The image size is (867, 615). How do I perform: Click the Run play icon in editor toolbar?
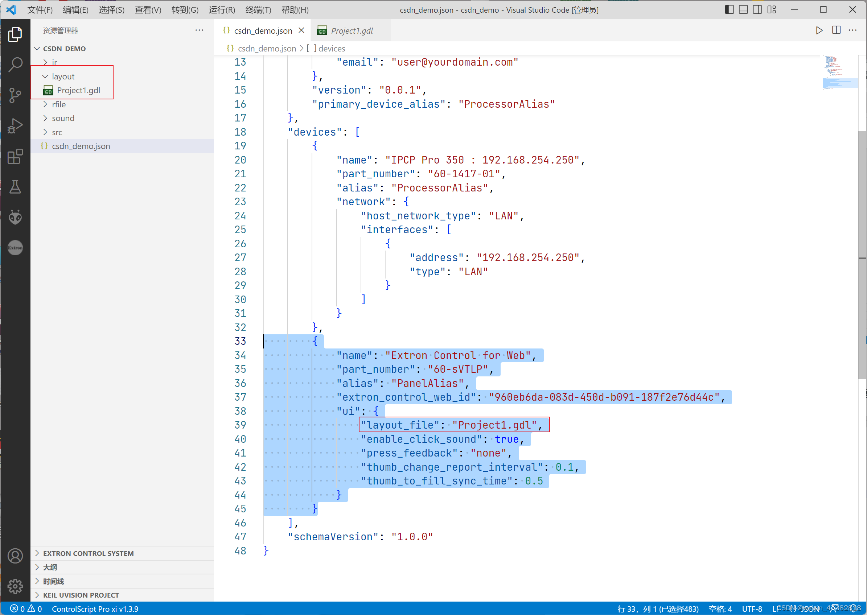tap(819, 30)
